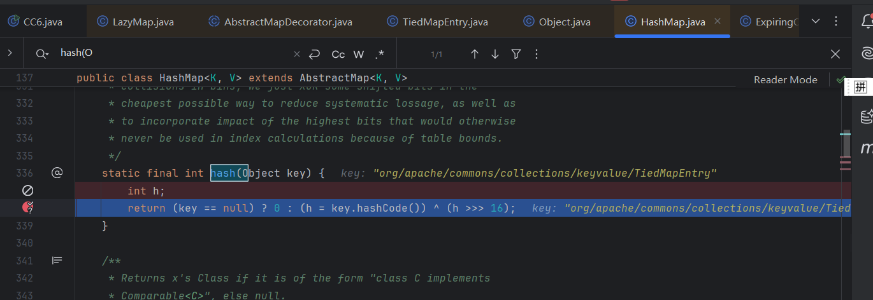Image resolution: width=873 pixels, height=300 pixels.
Task: Open more search options menu
Action: point(536,54)
